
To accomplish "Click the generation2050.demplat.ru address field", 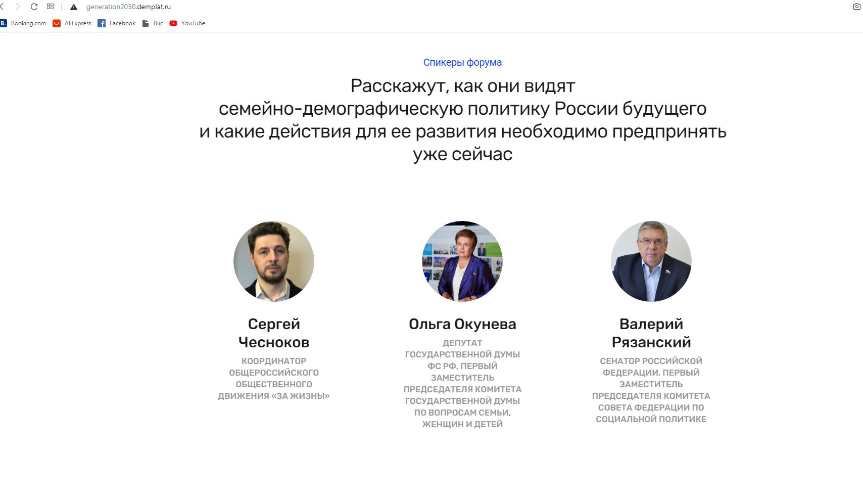I will 128,7.
